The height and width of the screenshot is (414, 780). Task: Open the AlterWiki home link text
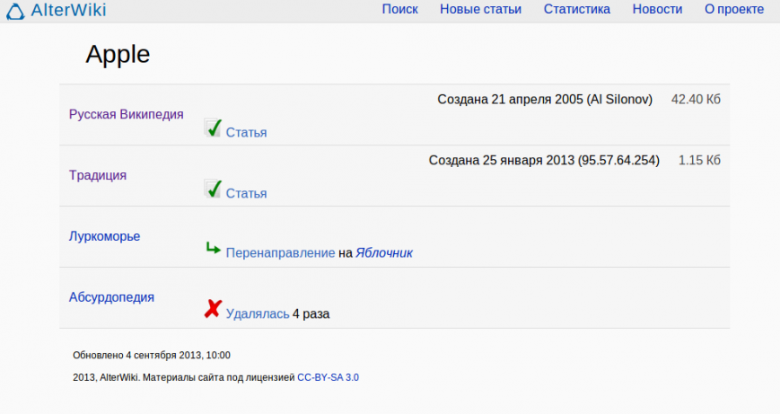click(68, 10)
